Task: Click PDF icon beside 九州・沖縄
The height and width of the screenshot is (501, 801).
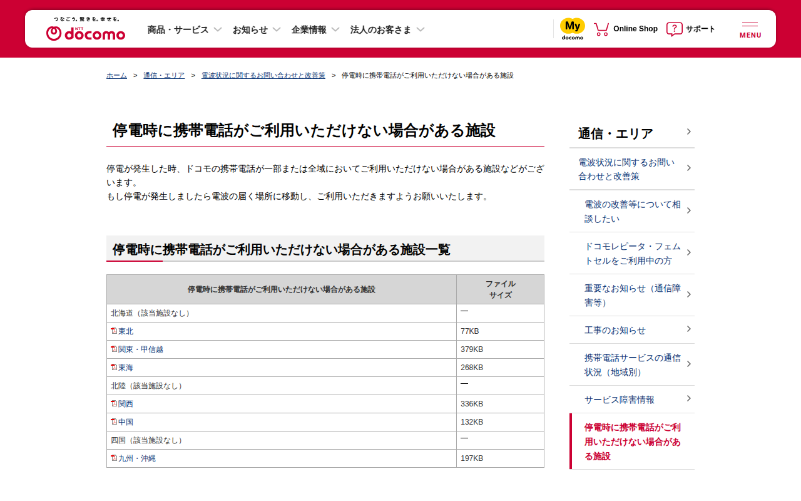Action: 114,458
